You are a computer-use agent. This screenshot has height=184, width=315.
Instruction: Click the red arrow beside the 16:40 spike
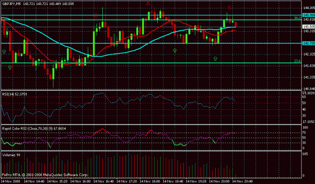click(x=96, y=16)
